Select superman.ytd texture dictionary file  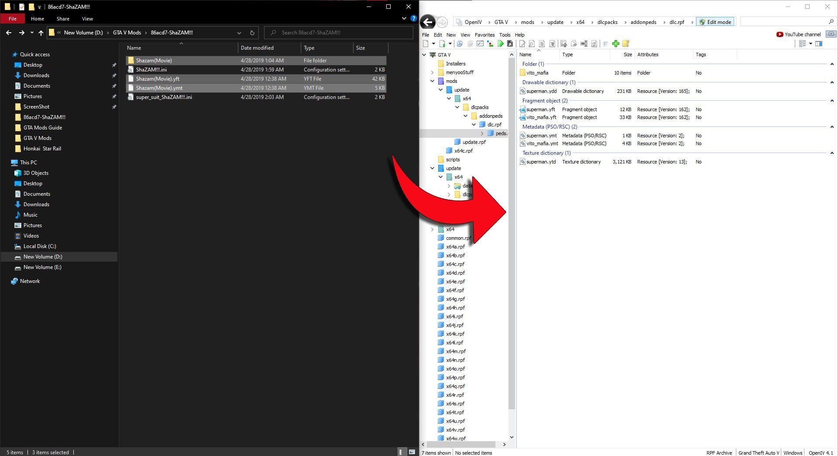[x=541, y=162]
